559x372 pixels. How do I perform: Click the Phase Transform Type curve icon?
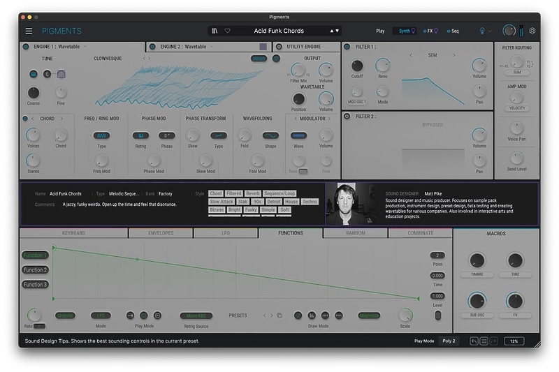[x=219, y=135]
